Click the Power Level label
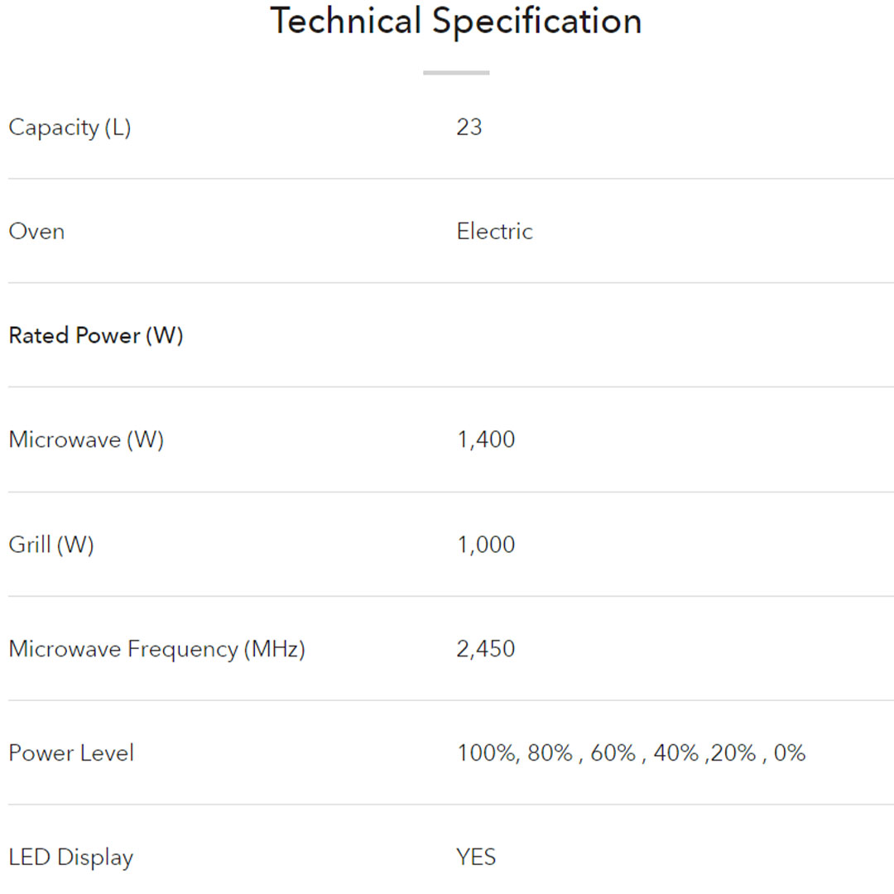The width and height of the screenshot is (894, 894). pos(71,753)
